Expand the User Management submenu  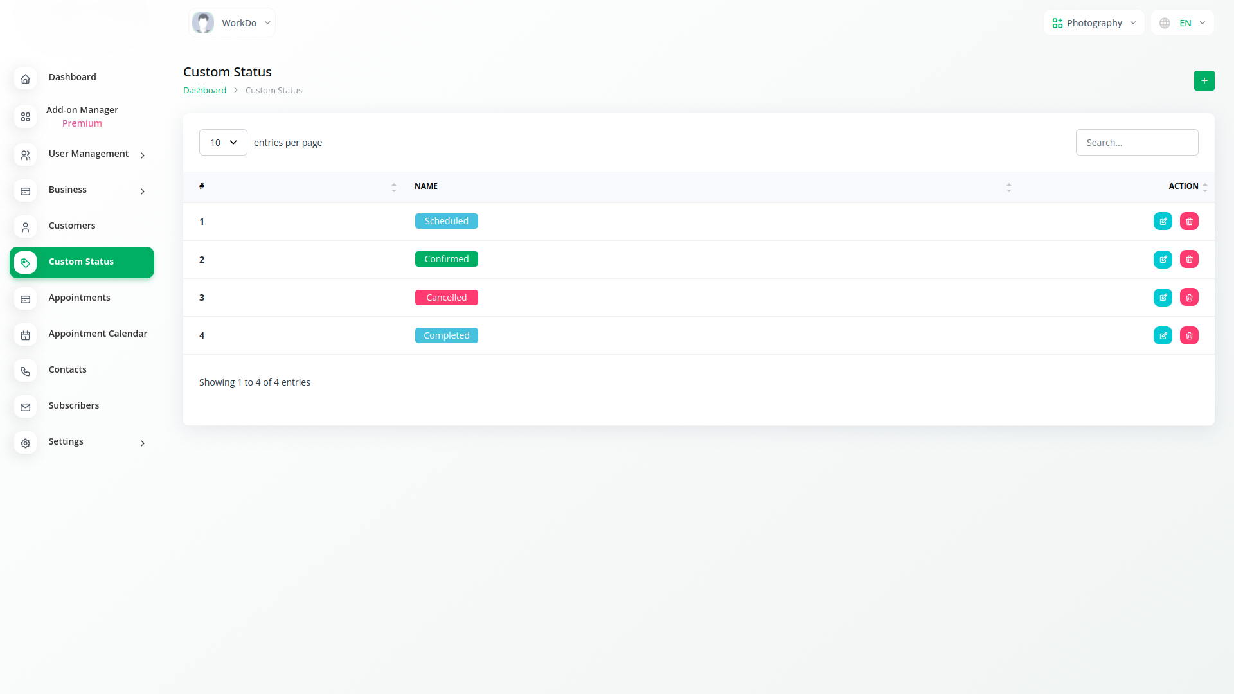pyautogui.click(x=142, y=155)
